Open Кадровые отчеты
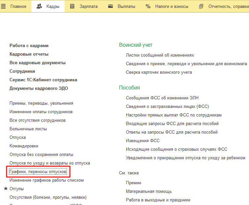 [x=29, y=54]
